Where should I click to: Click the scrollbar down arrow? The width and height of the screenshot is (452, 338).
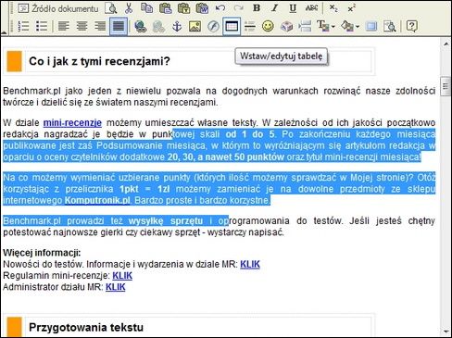tap(446, 332)
